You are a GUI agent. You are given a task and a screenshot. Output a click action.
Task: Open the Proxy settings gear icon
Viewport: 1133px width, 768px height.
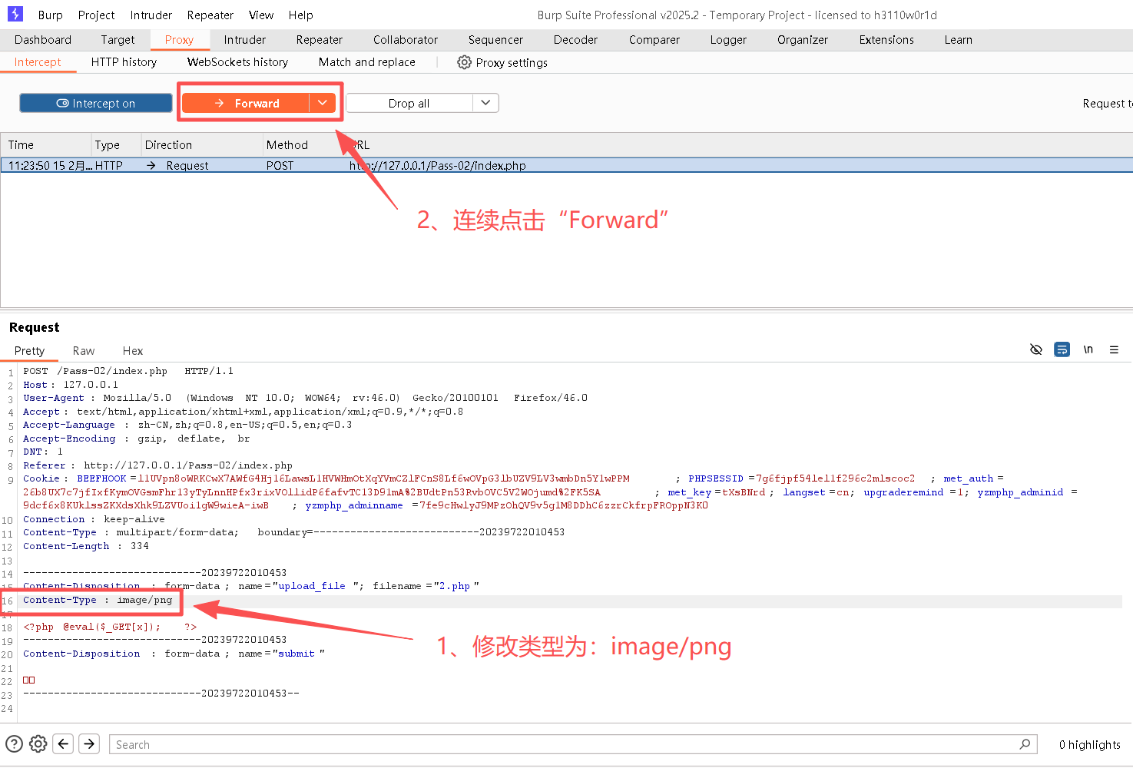tap(464, 62)
